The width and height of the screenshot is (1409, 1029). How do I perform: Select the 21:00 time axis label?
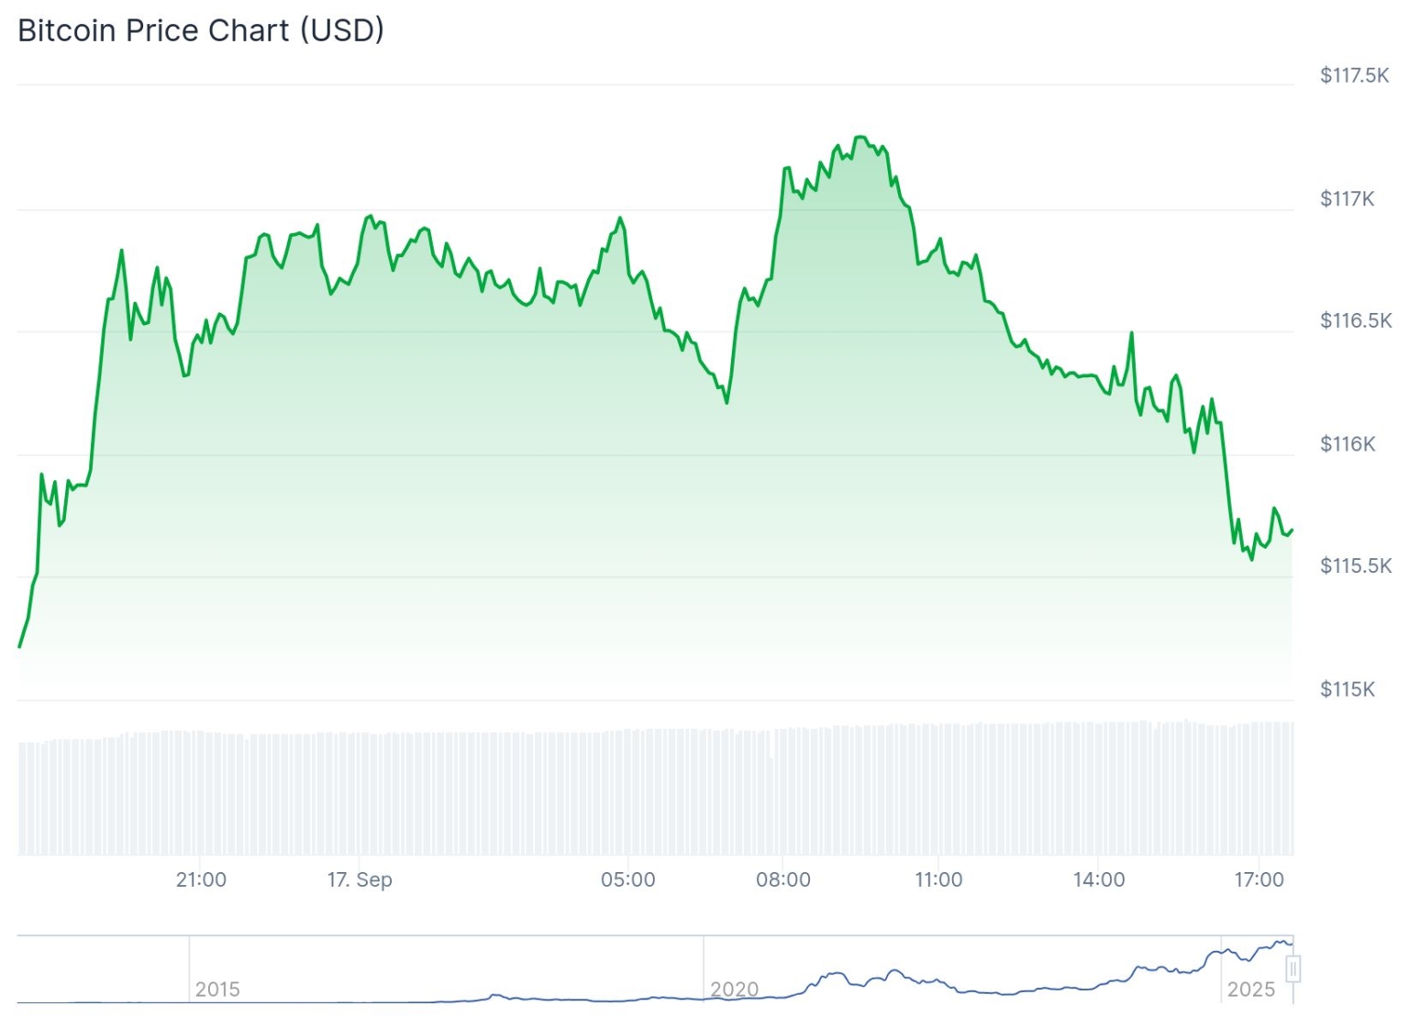tap(201, 879)
